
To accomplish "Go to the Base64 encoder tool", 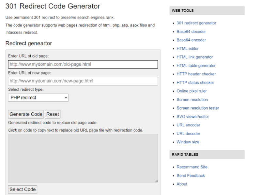I will pyautogui.click(x=191, y=40).
